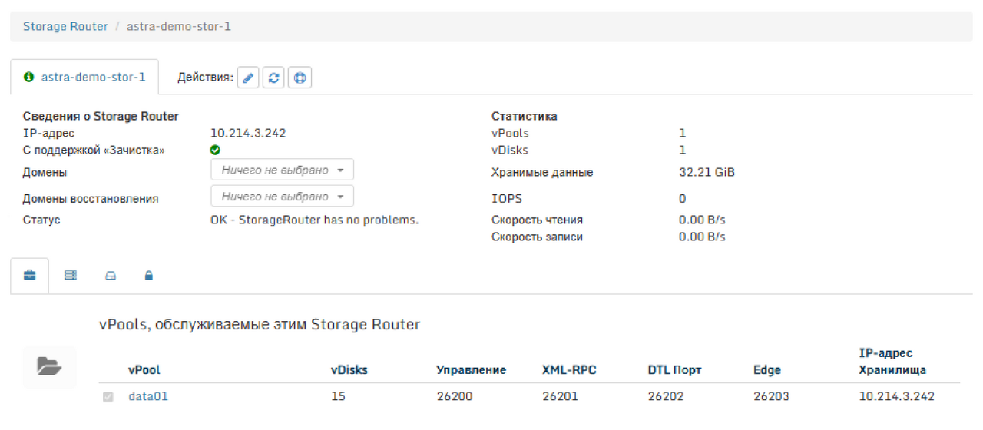Click the vDisks column header

tap(349, 370)
